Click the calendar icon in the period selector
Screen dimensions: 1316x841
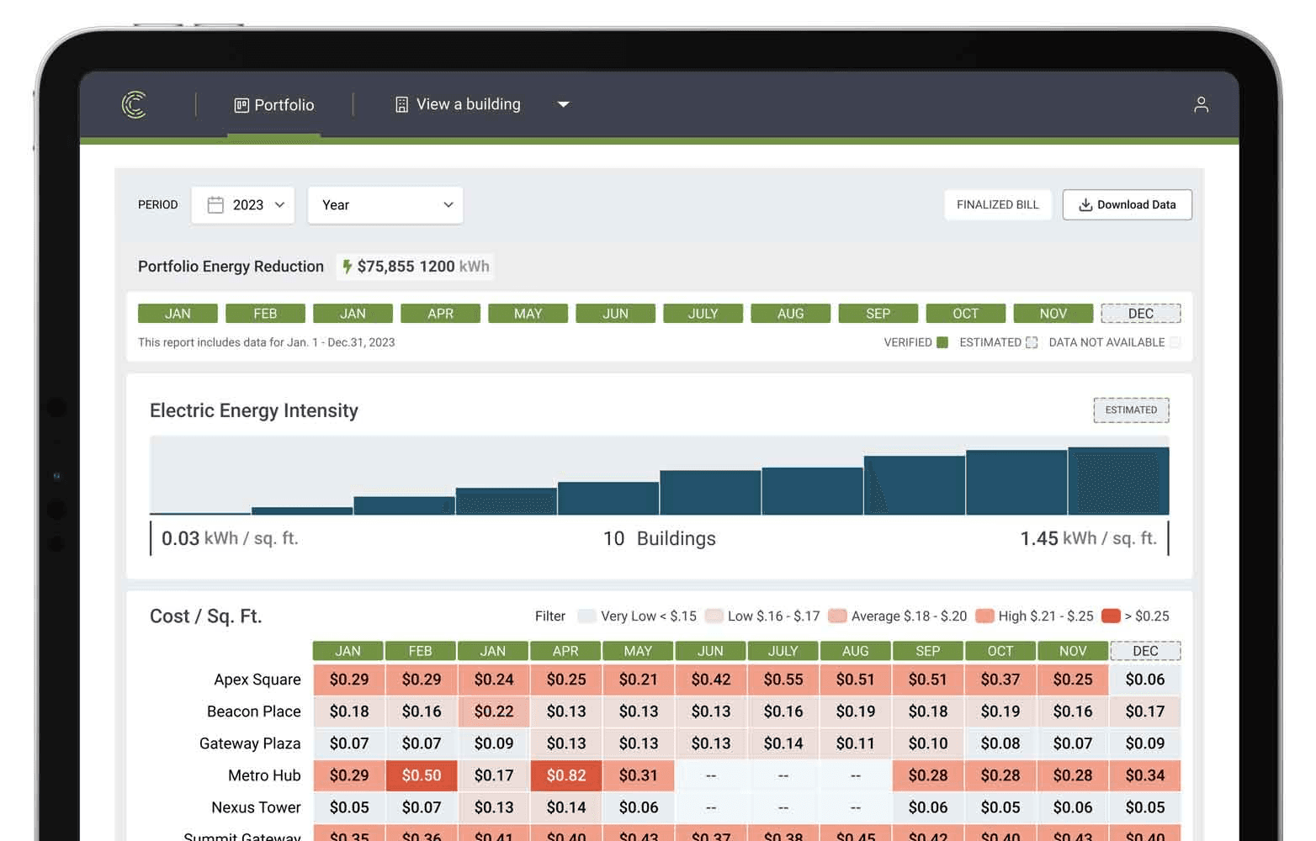(x=216, y=204)
